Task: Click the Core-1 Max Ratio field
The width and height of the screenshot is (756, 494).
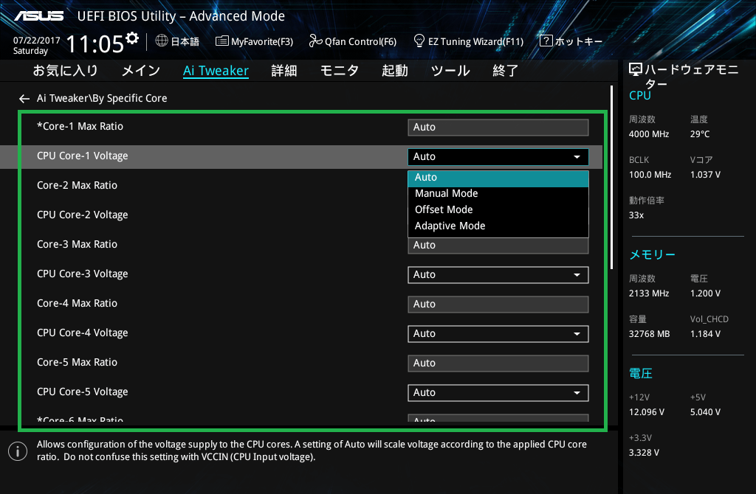Action: pos(498,128)
